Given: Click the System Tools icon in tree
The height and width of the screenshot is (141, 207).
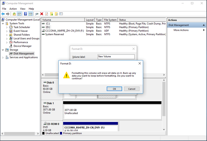Looking at the screenshot, I should (x=7, y=24).
